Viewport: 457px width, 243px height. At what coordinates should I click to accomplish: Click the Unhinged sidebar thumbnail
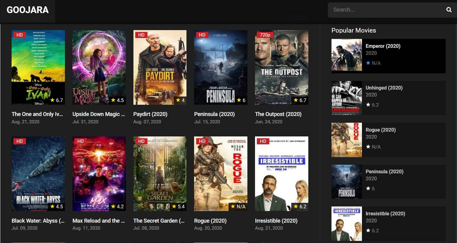click(347, 98)
